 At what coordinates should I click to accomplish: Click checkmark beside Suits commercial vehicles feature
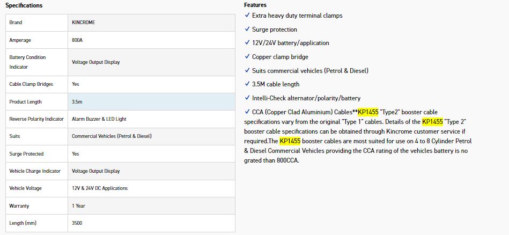(x=247, y=70)
